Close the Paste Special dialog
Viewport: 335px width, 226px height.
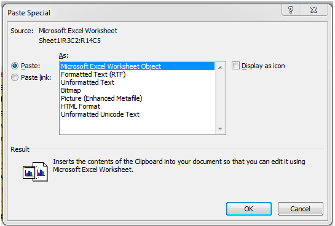click(x=313, y=10)
